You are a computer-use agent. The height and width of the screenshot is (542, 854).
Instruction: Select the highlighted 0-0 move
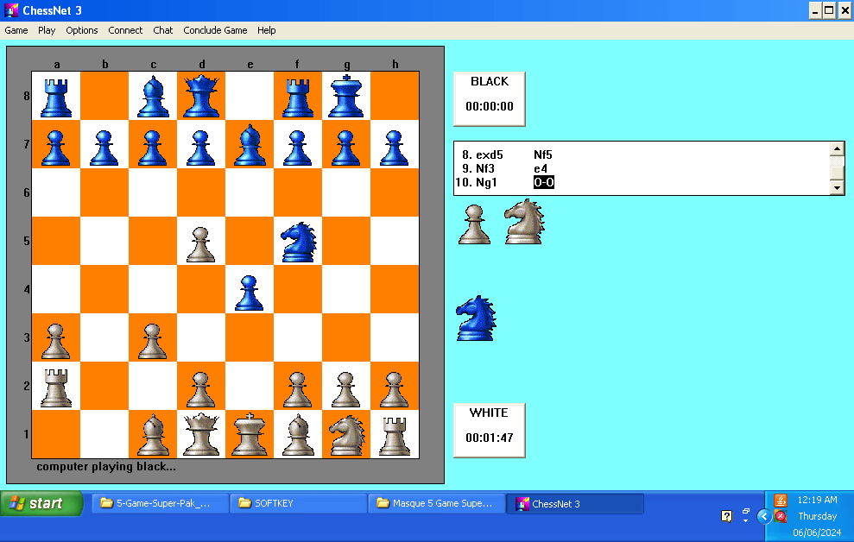click(543, 182)
